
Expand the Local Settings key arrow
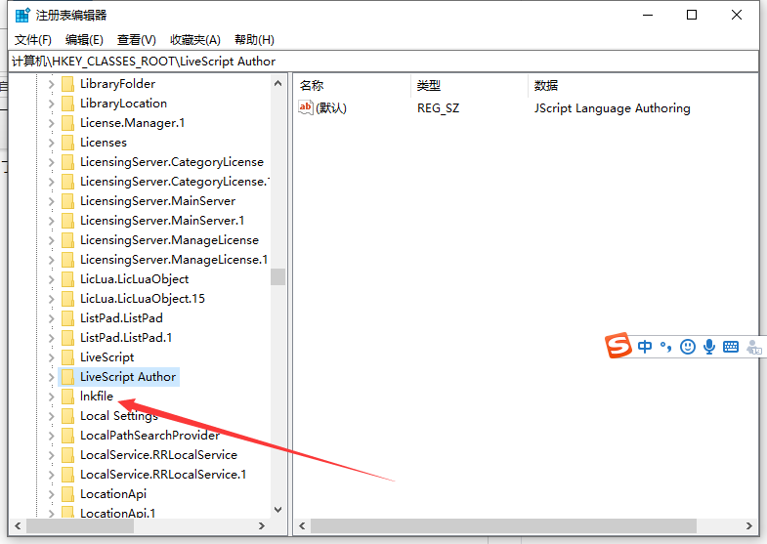52,416
